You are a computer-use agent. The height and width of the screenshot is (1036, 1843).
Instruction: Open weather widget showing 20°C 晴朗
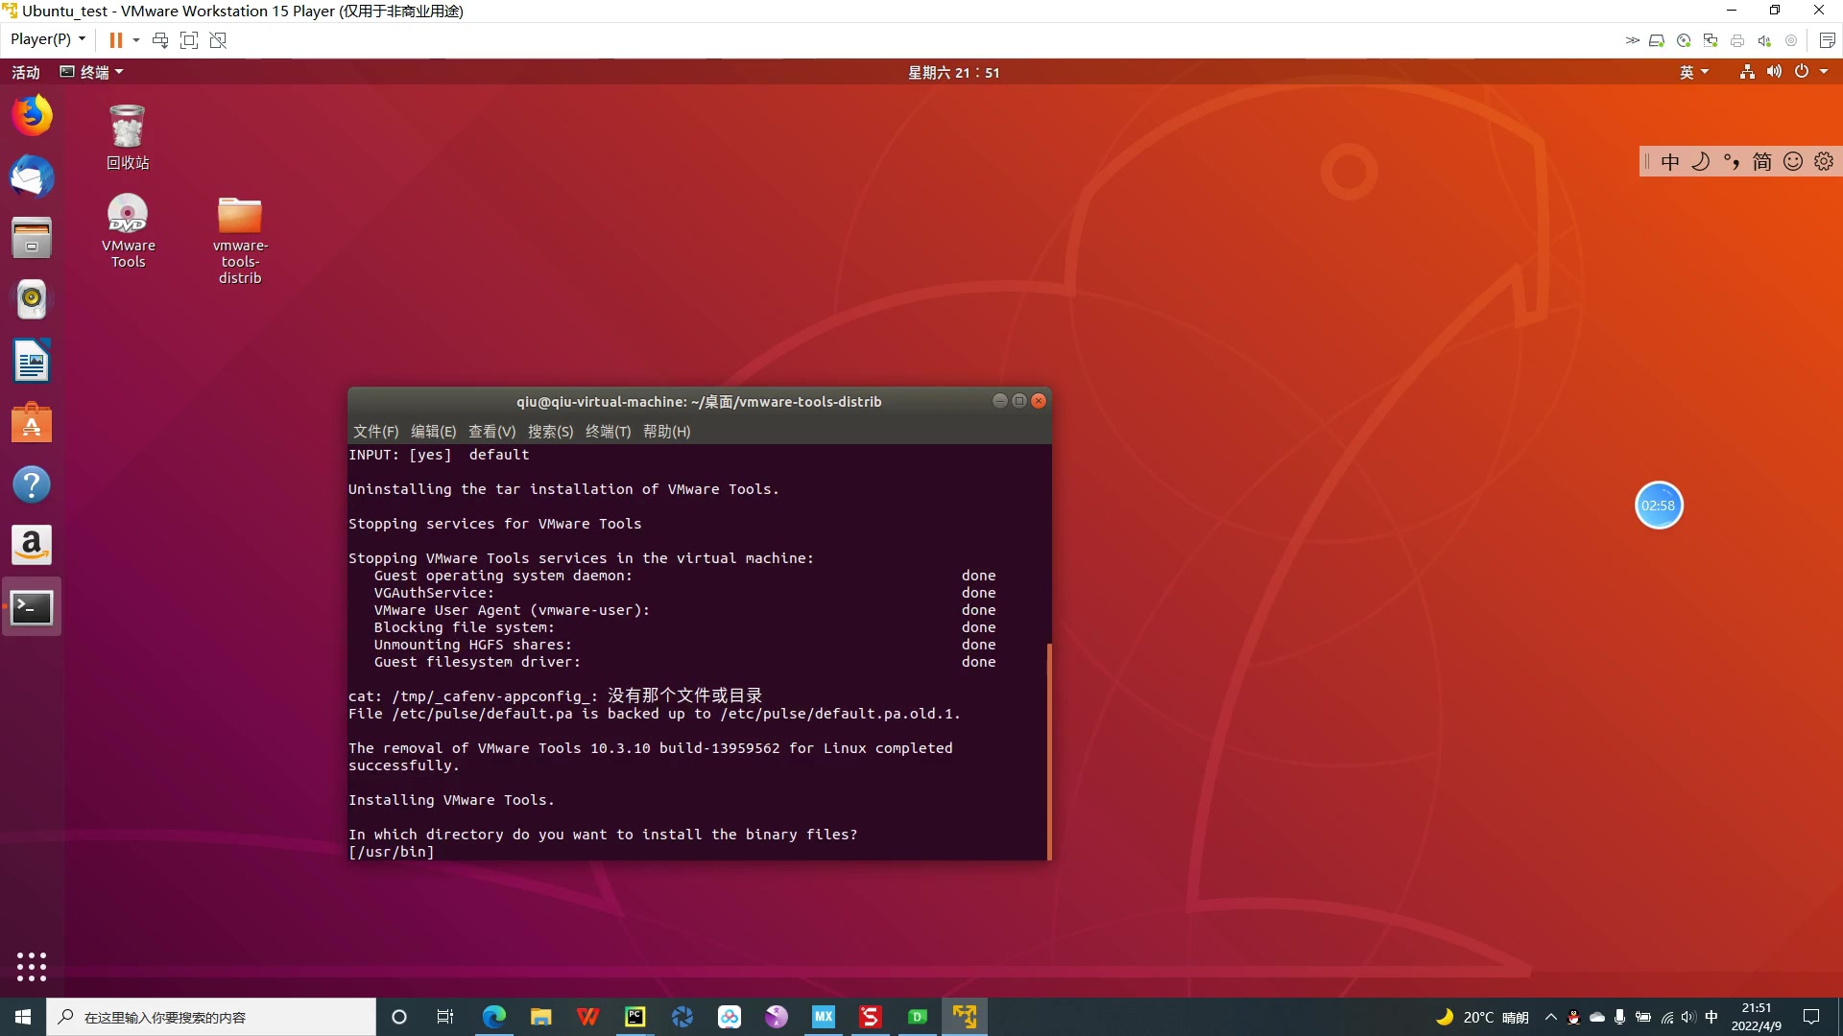point(1482,1017)
